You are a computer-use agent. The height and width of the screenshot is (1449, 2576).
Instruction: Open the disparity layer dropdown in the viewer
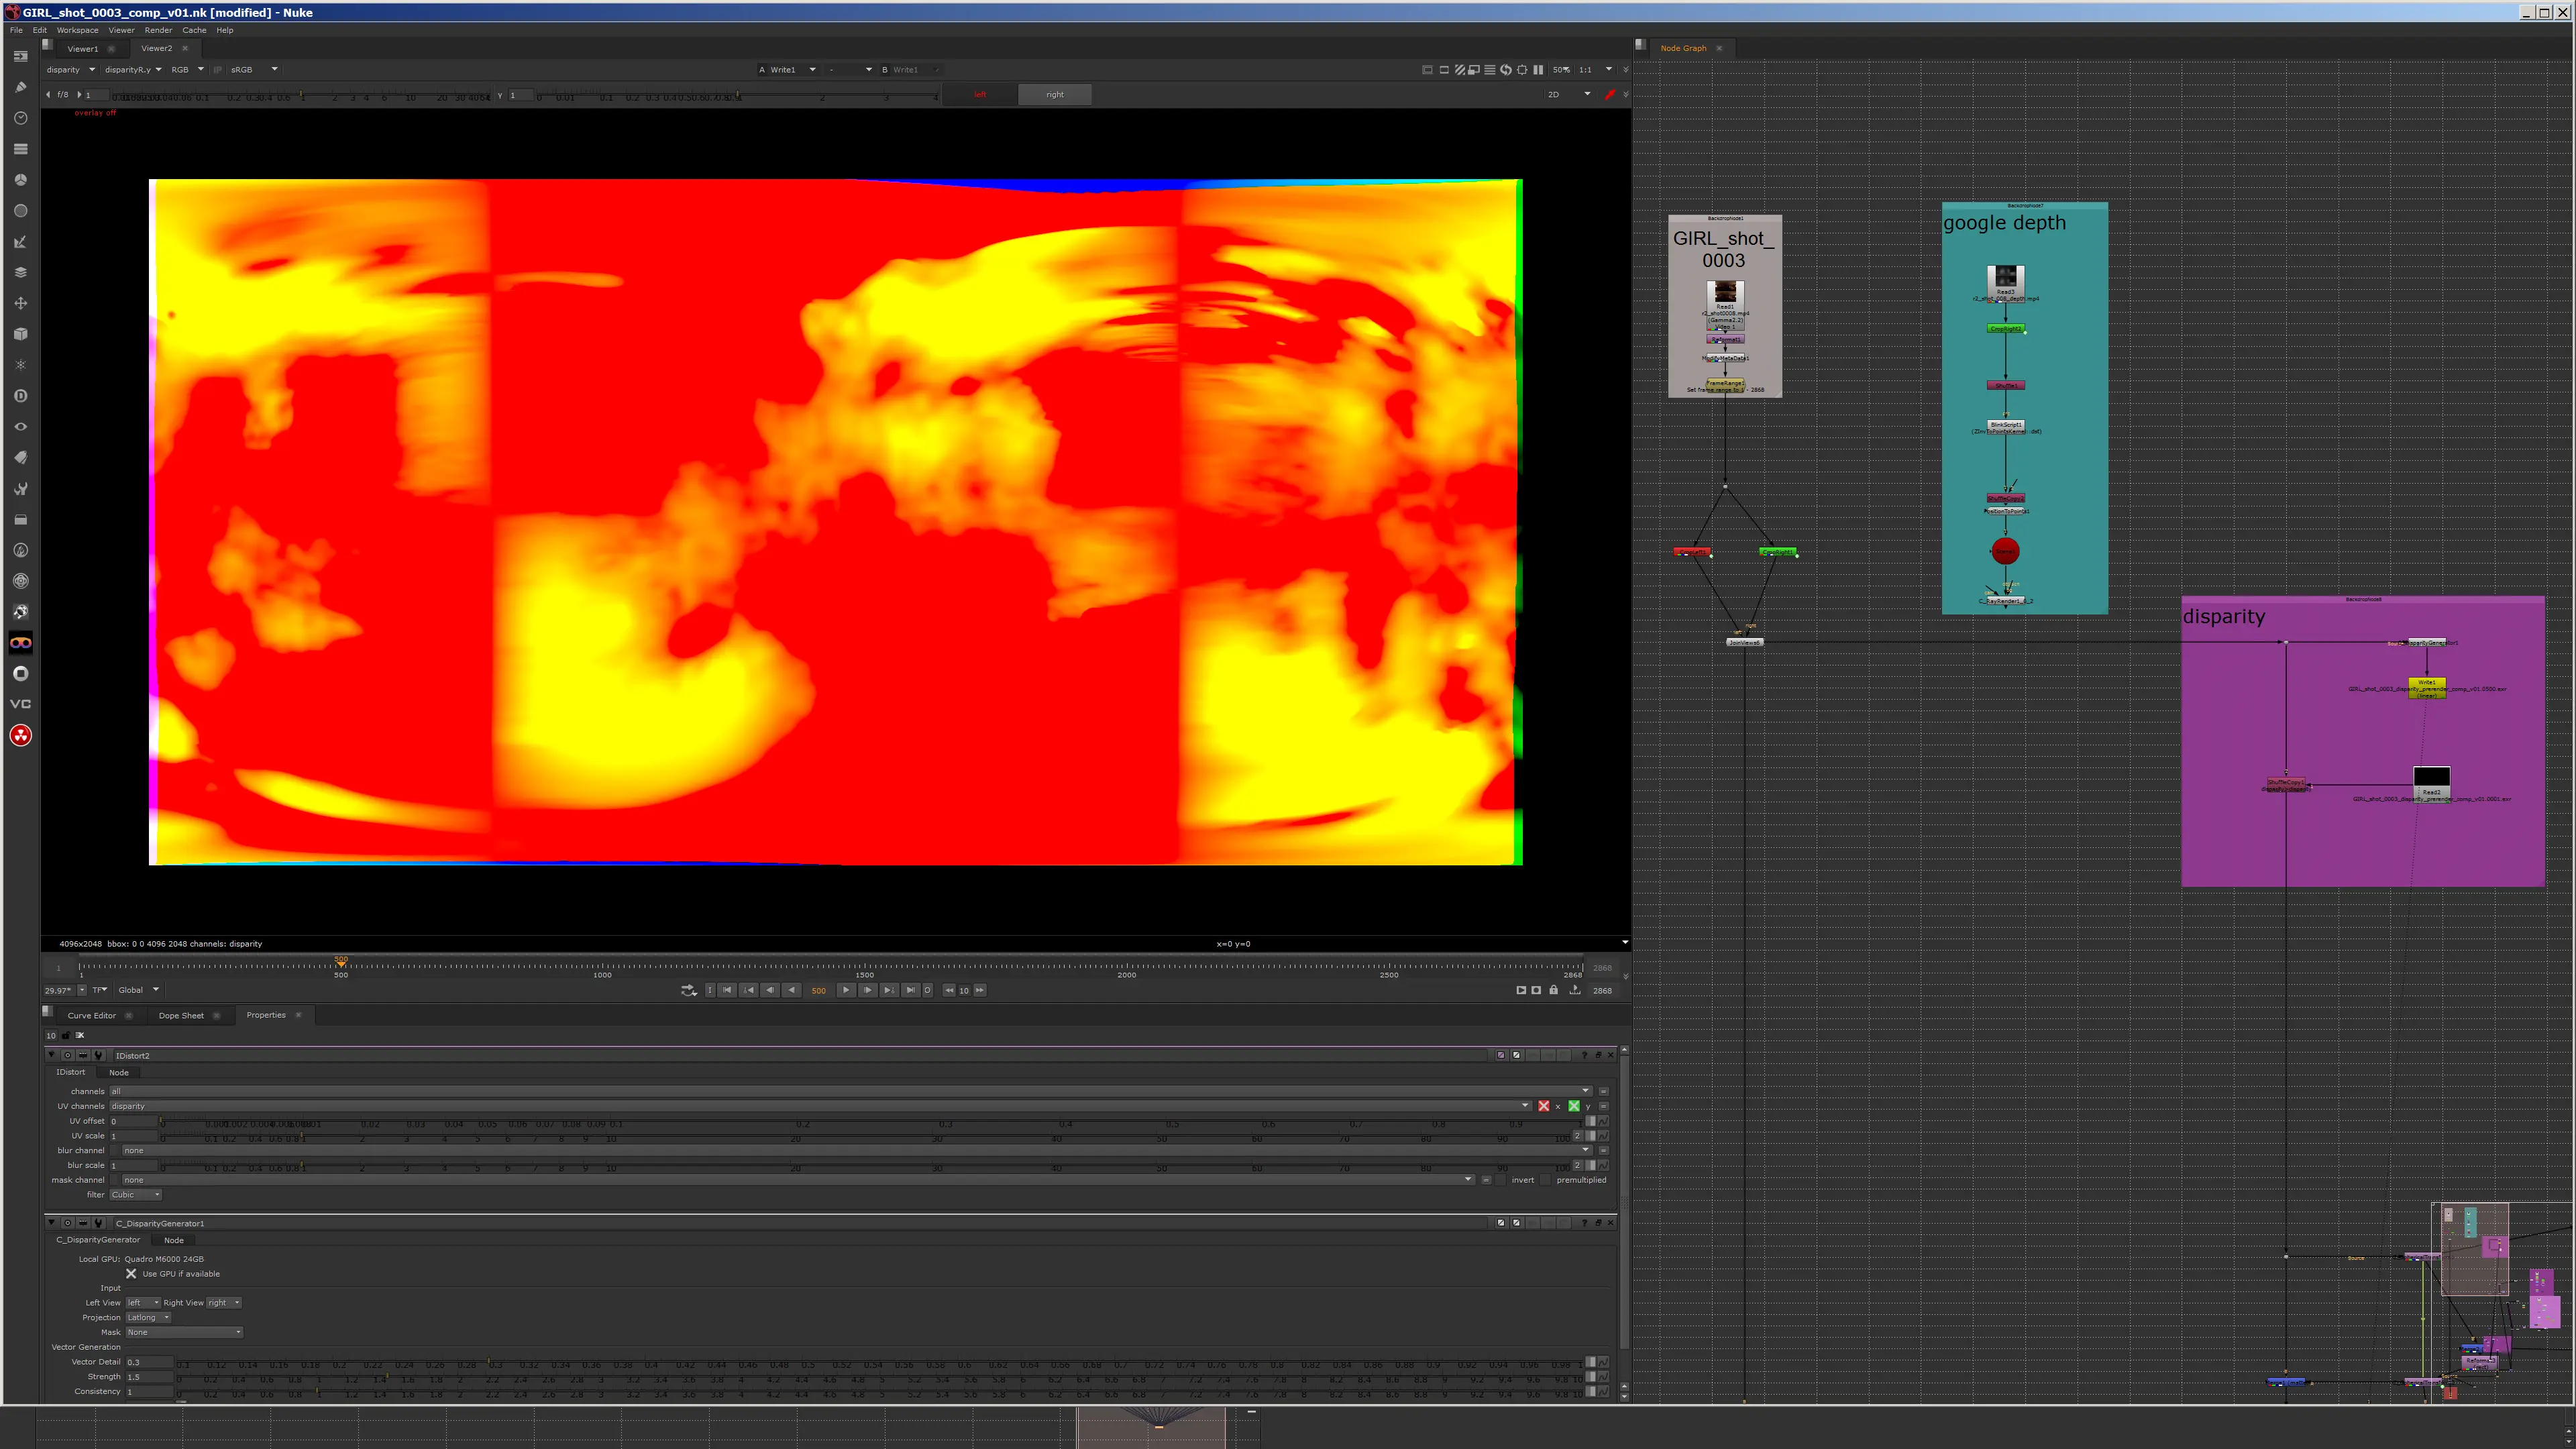pos(70,70)
